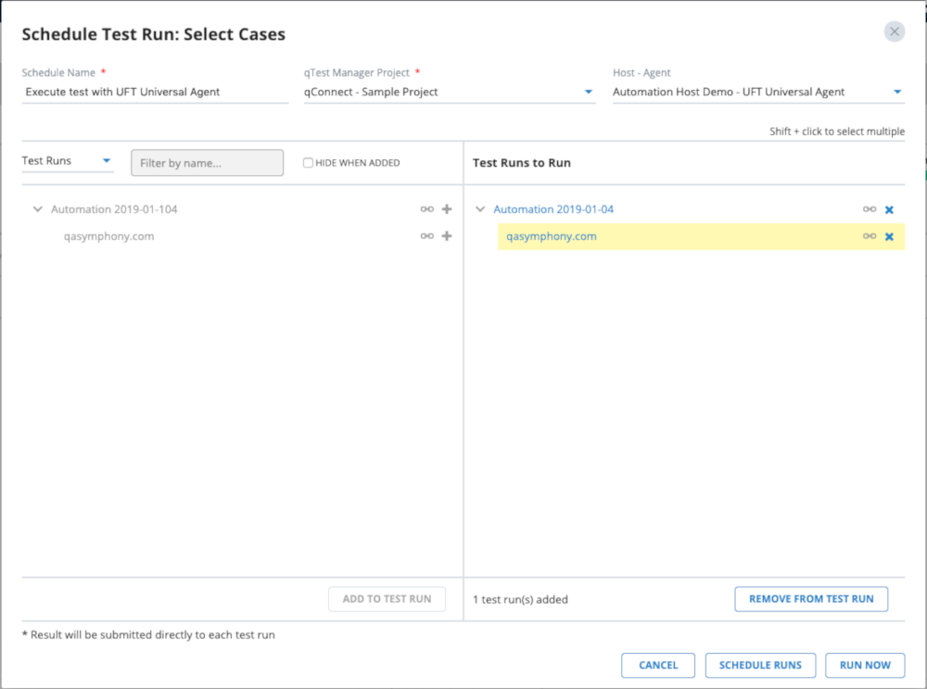This screenshot has width=927, height=689.
Task: Open the Test Runs type dropdown
Action: click(x=67, y=161)
